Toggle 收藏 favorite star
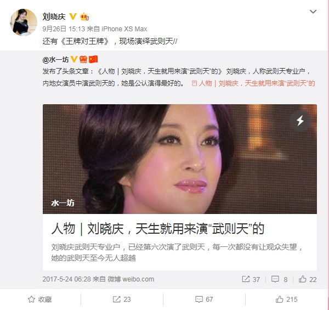 pos(39,299)
